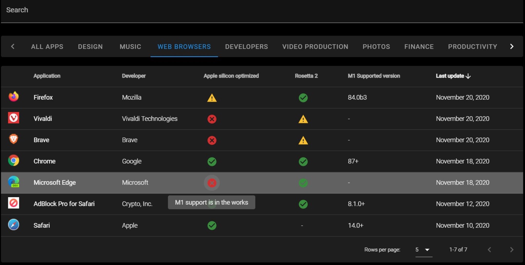
Task: Click the Vivaldi Technologies developer cell
Action: (x=150, y=119)
